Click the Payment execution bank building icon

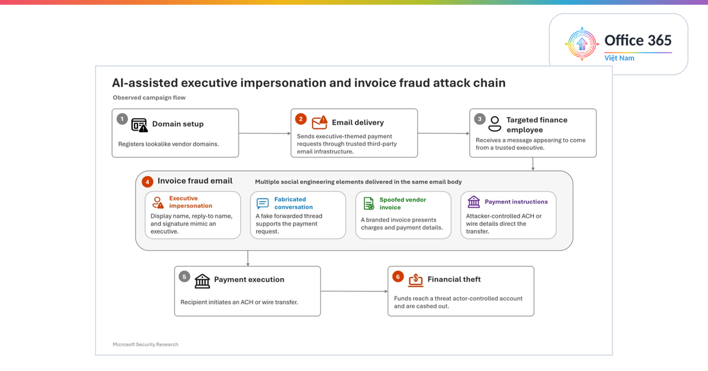202,280
